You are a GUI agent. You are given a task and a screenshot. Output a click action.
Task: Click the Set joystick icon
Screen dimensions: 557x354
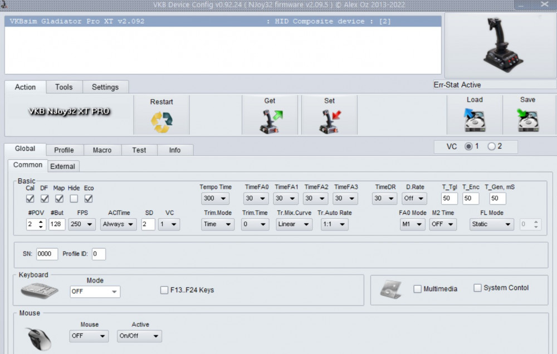coord(330,122)
